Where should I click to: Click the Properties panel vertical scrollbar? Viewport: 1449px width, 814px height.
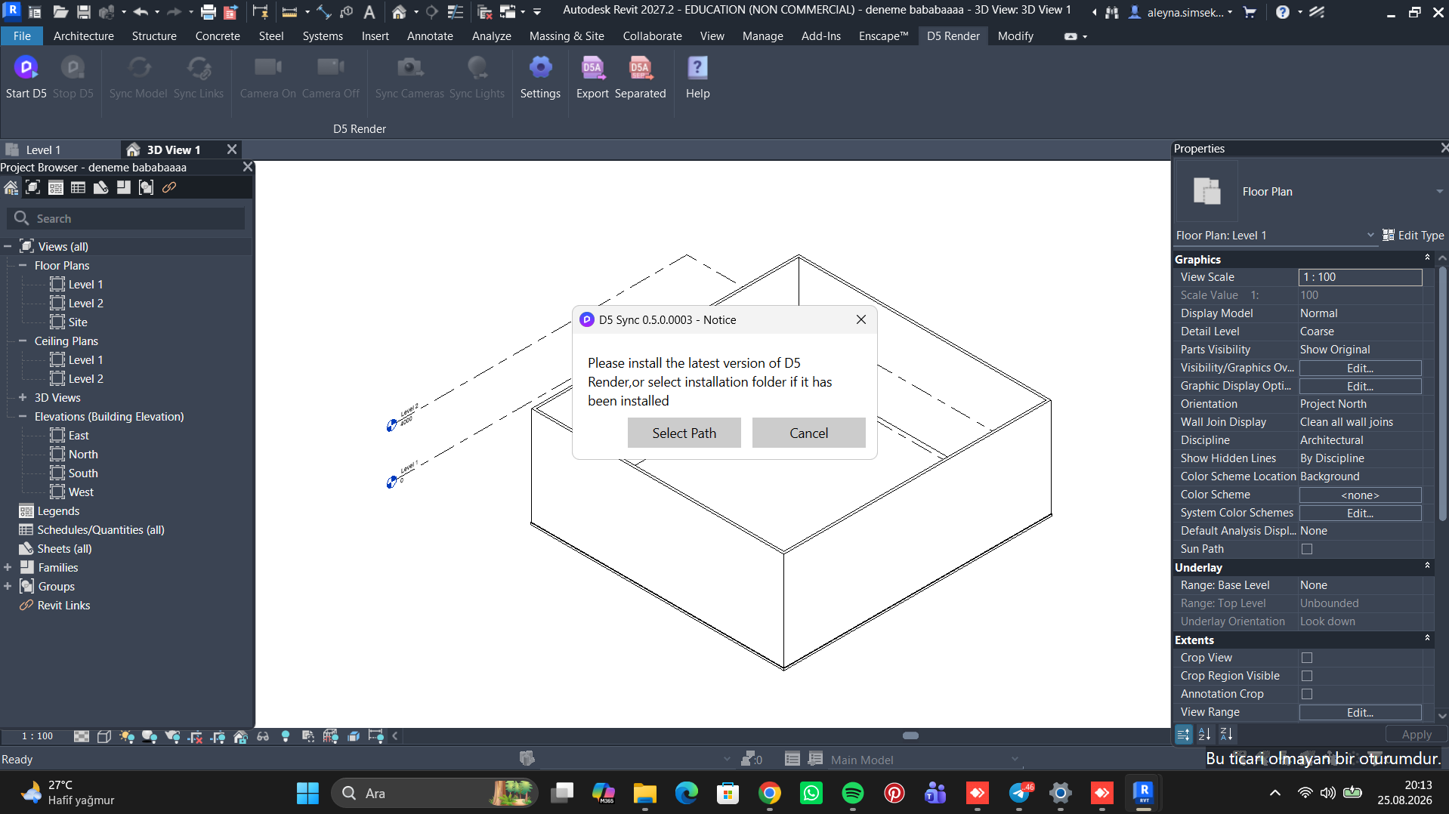pyautogui.click(x=1442, y=393)
